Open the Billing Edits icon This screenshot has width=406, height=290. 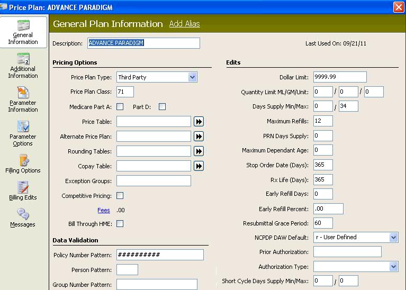23,187
